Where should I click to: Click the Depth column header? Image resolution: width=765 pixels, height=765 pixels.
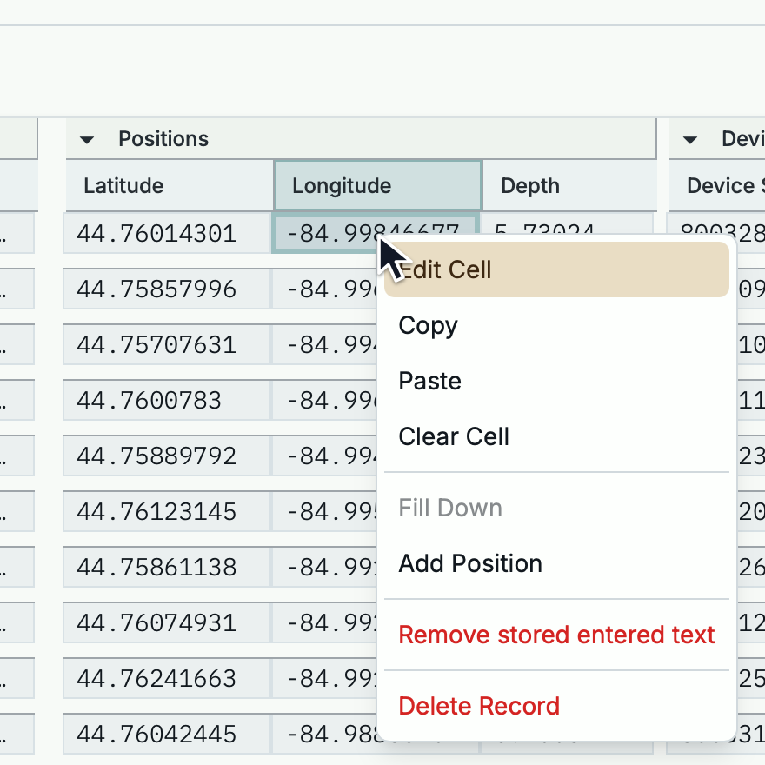569,186
